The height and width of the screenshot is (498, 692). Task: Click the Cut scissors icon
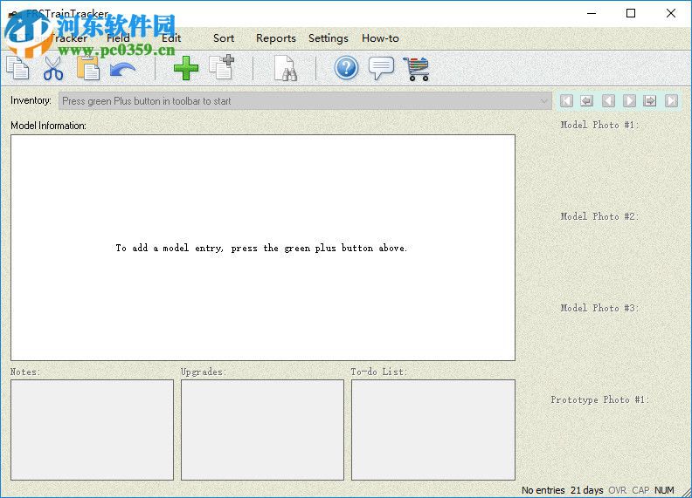tap(53, 69)
